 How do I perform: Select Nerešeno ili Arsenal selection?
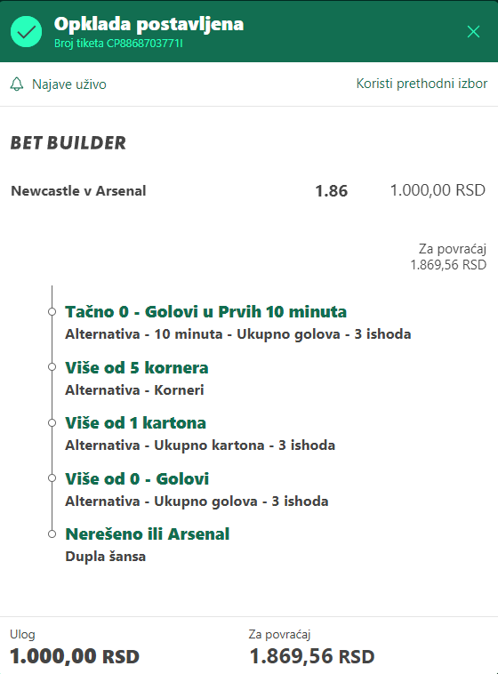tap(147, 534)
